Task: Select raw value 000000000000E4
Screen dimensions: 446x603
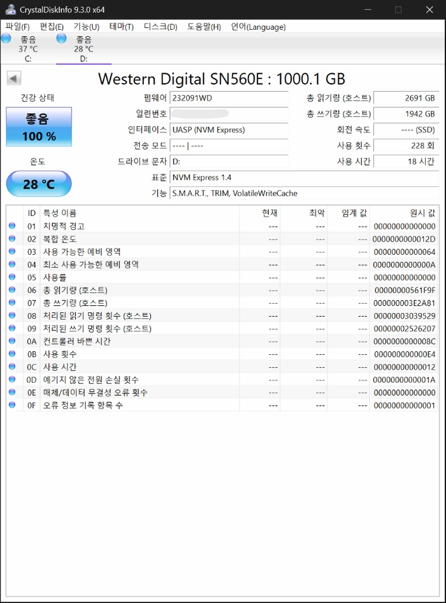Action: coord(404,354)
